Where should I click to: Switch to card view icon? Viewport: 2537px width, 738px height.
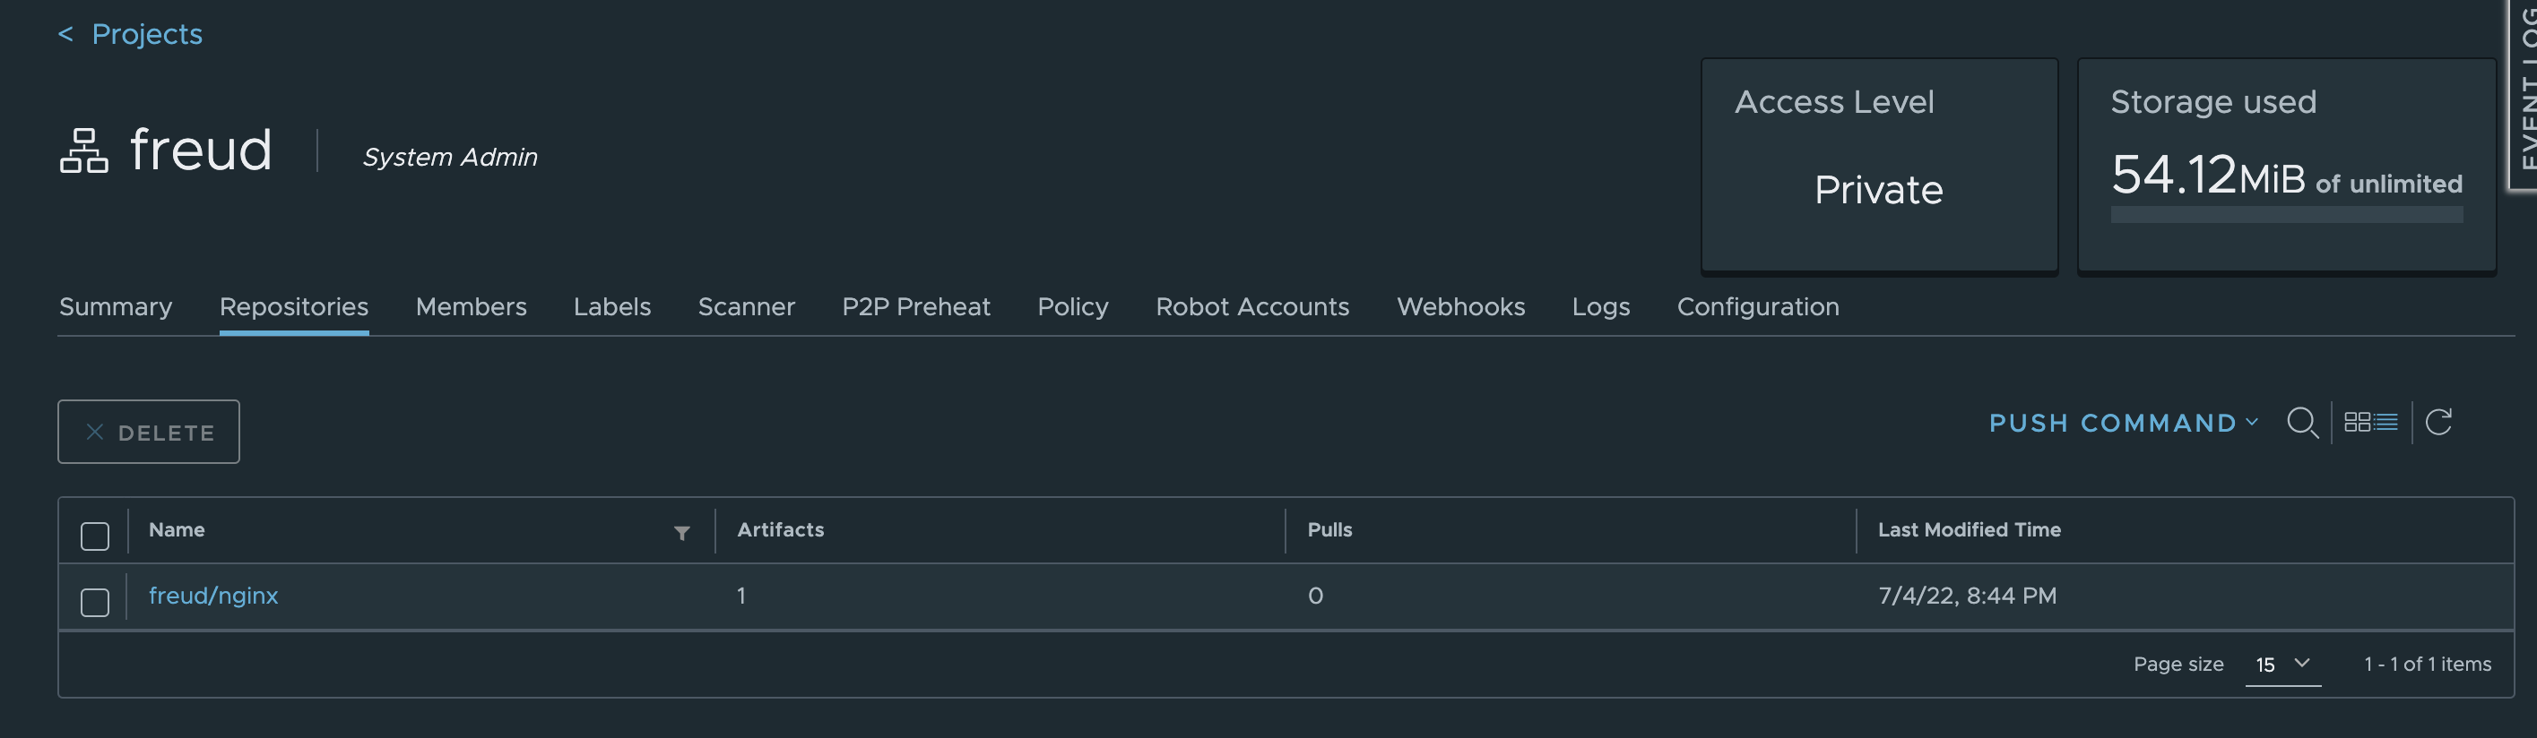pyautogui.click(x=2357, y=422)
